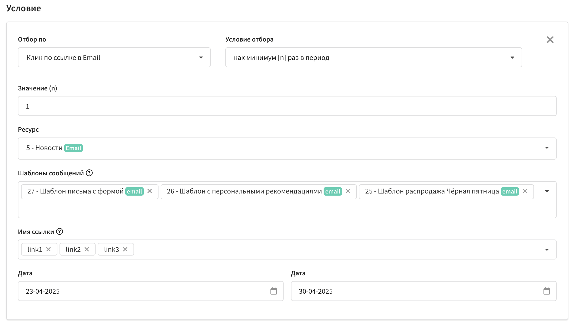
Task: Remove template 25 Чёрная пятница
Action: point(525,191)
